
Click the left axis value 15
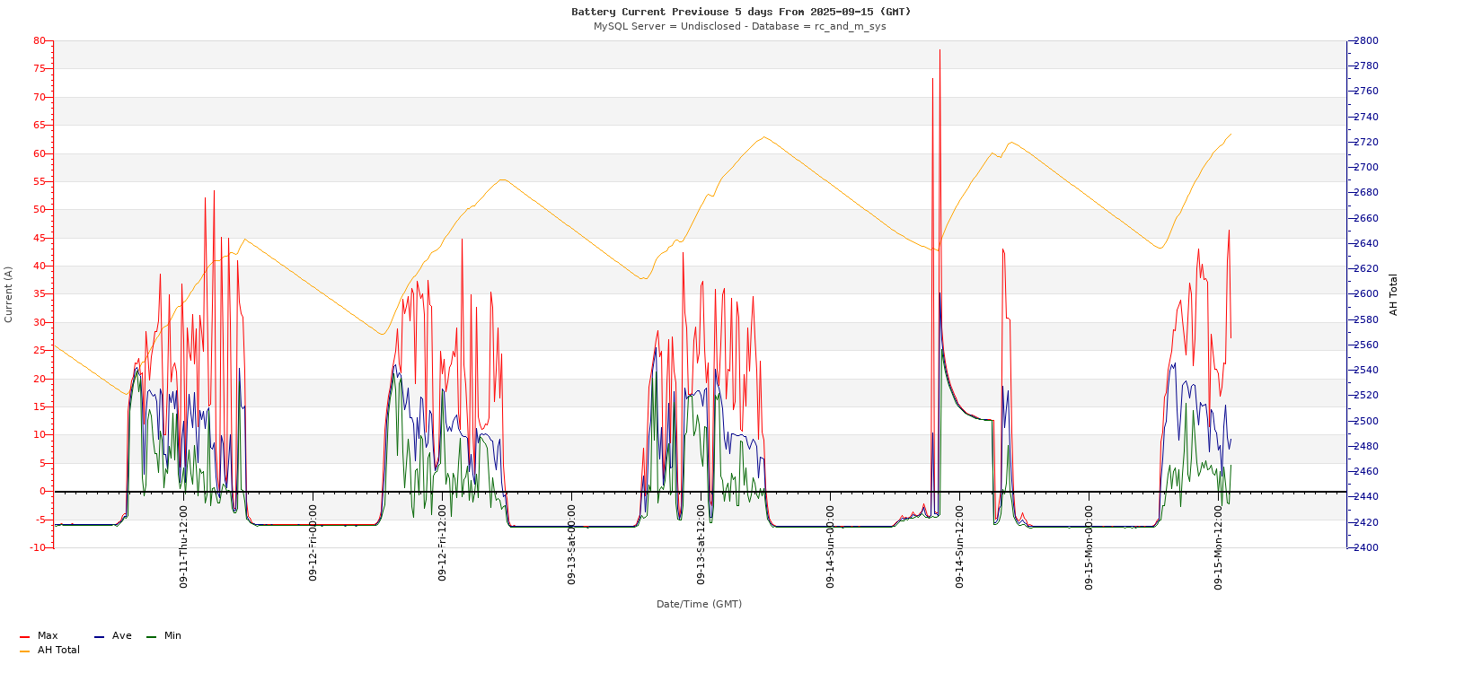pyautogui.click(x=39, y=406)
